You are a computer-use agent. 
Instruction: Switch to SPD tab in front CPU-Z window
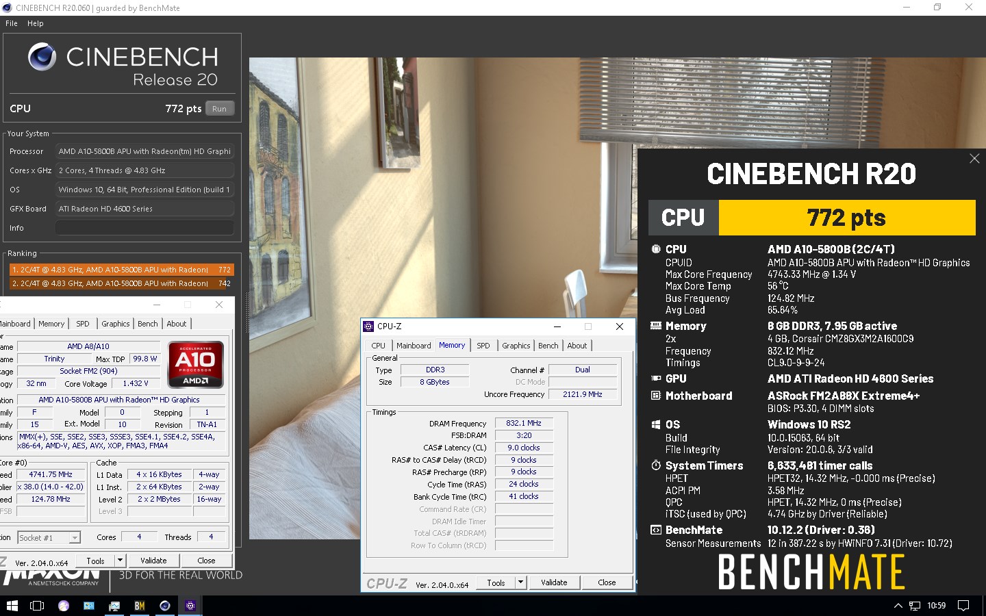coord(483,346)
